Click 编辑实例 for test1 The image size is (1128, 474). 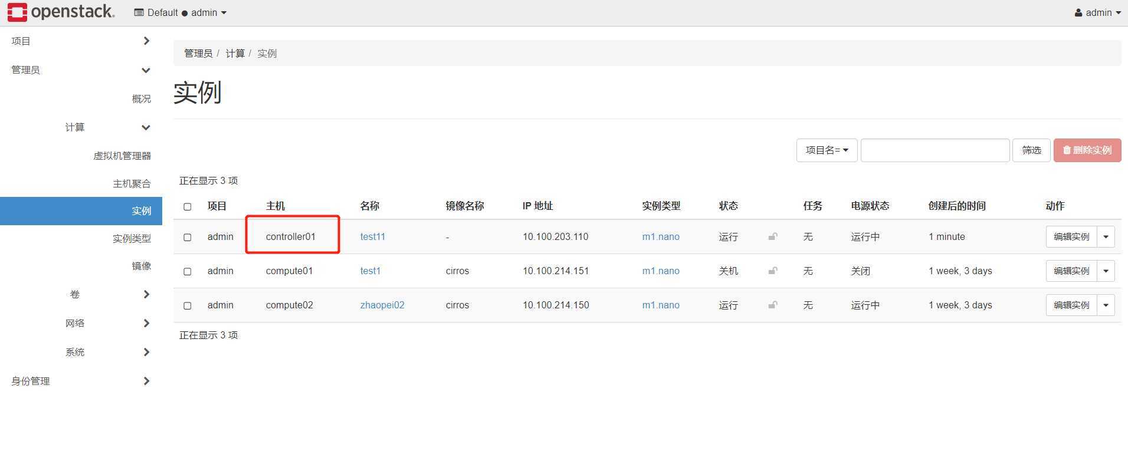(1071, 271)
